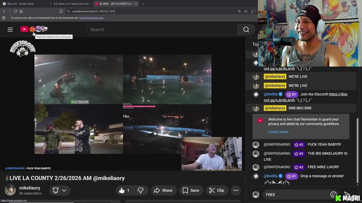Open the browser zoom magnifier icon

point(239,11)
